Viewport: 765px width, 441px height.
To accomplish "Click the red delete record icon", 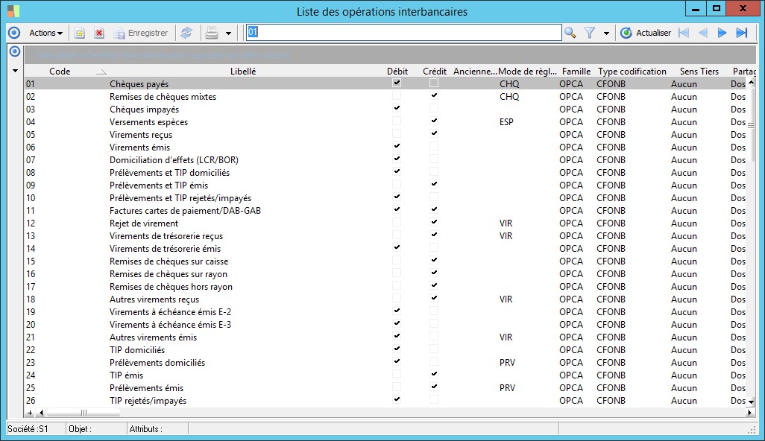I will (98, 33).
